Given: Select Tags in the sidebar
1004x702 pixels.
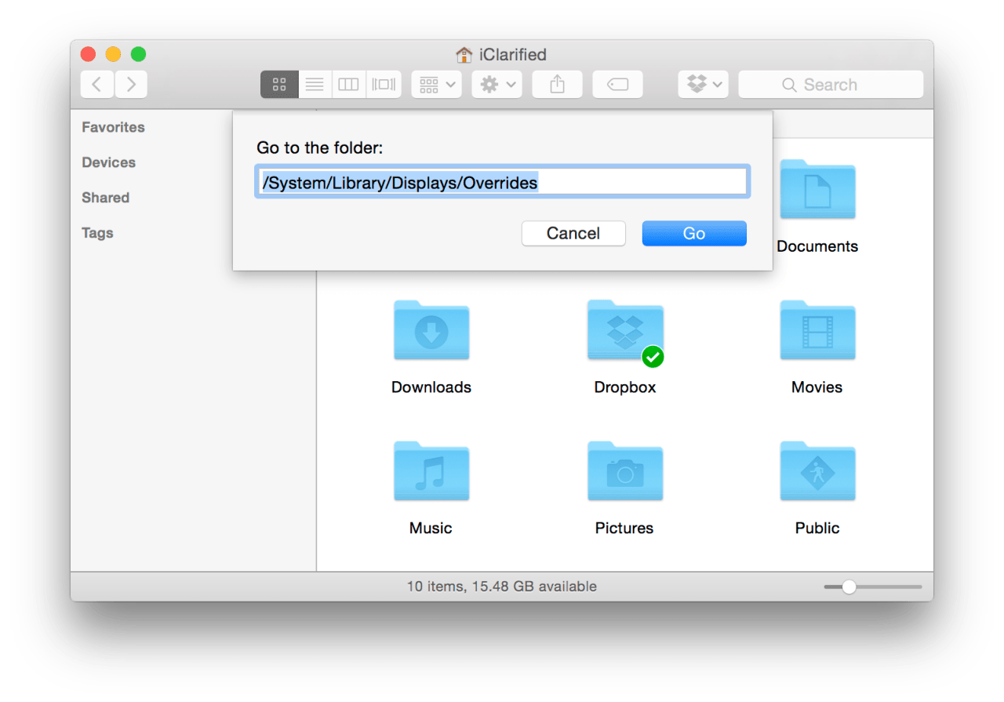Looking at the screenshot, I should click(96, 233).
